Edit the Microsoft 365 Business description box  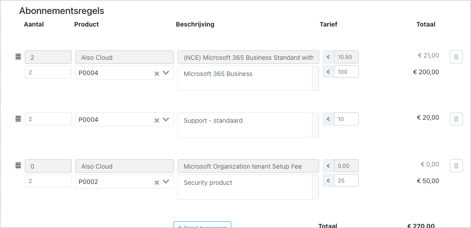[x=248, y=78]
